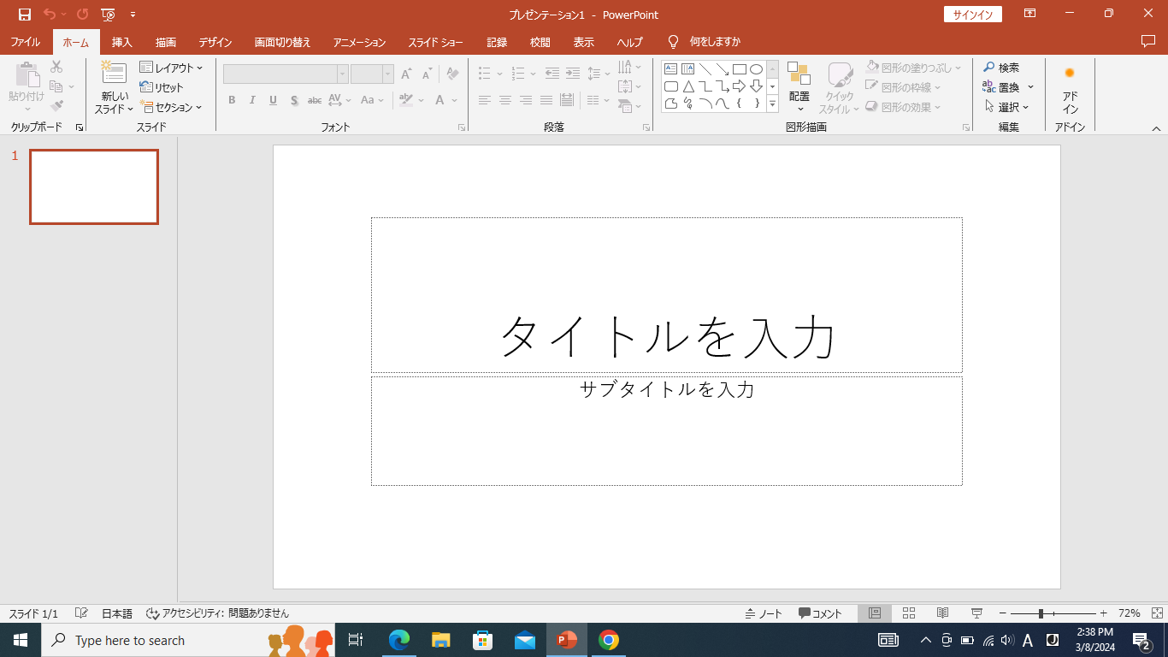Click Notes (ノート) in status bar
The width and height of the screenshot is (1168, 657).
coord(763,613)
